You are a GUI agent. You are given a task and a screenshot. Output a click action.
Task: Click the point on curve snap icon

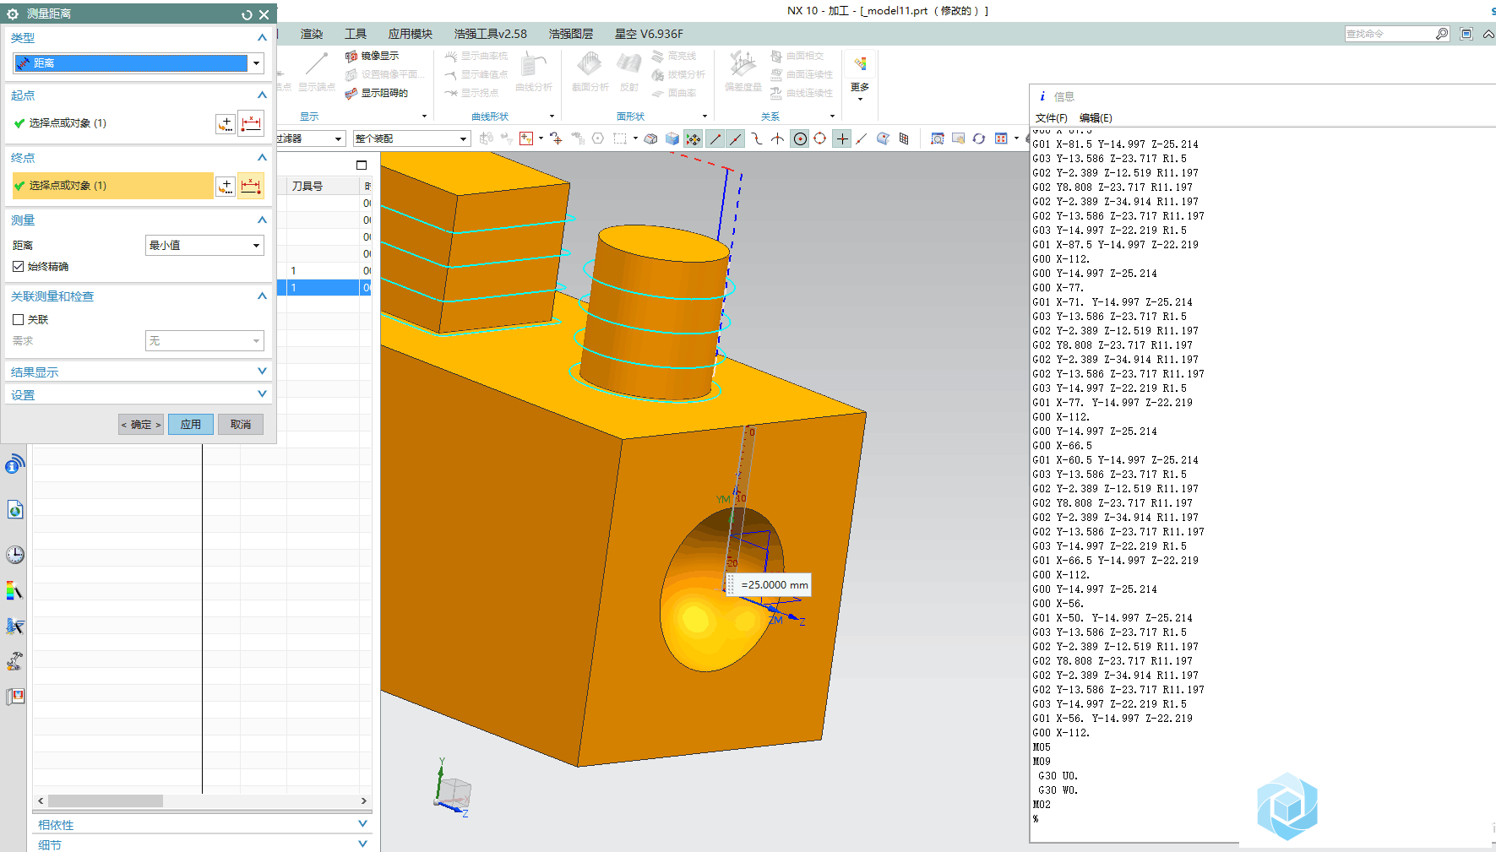pyautogui.click(x=862, y=138)
